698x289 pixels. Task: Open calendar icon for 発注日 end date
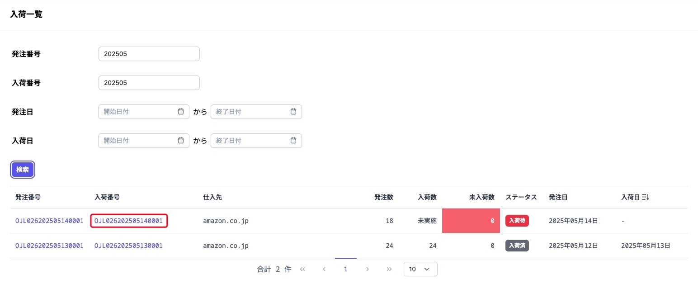(293, 112)
